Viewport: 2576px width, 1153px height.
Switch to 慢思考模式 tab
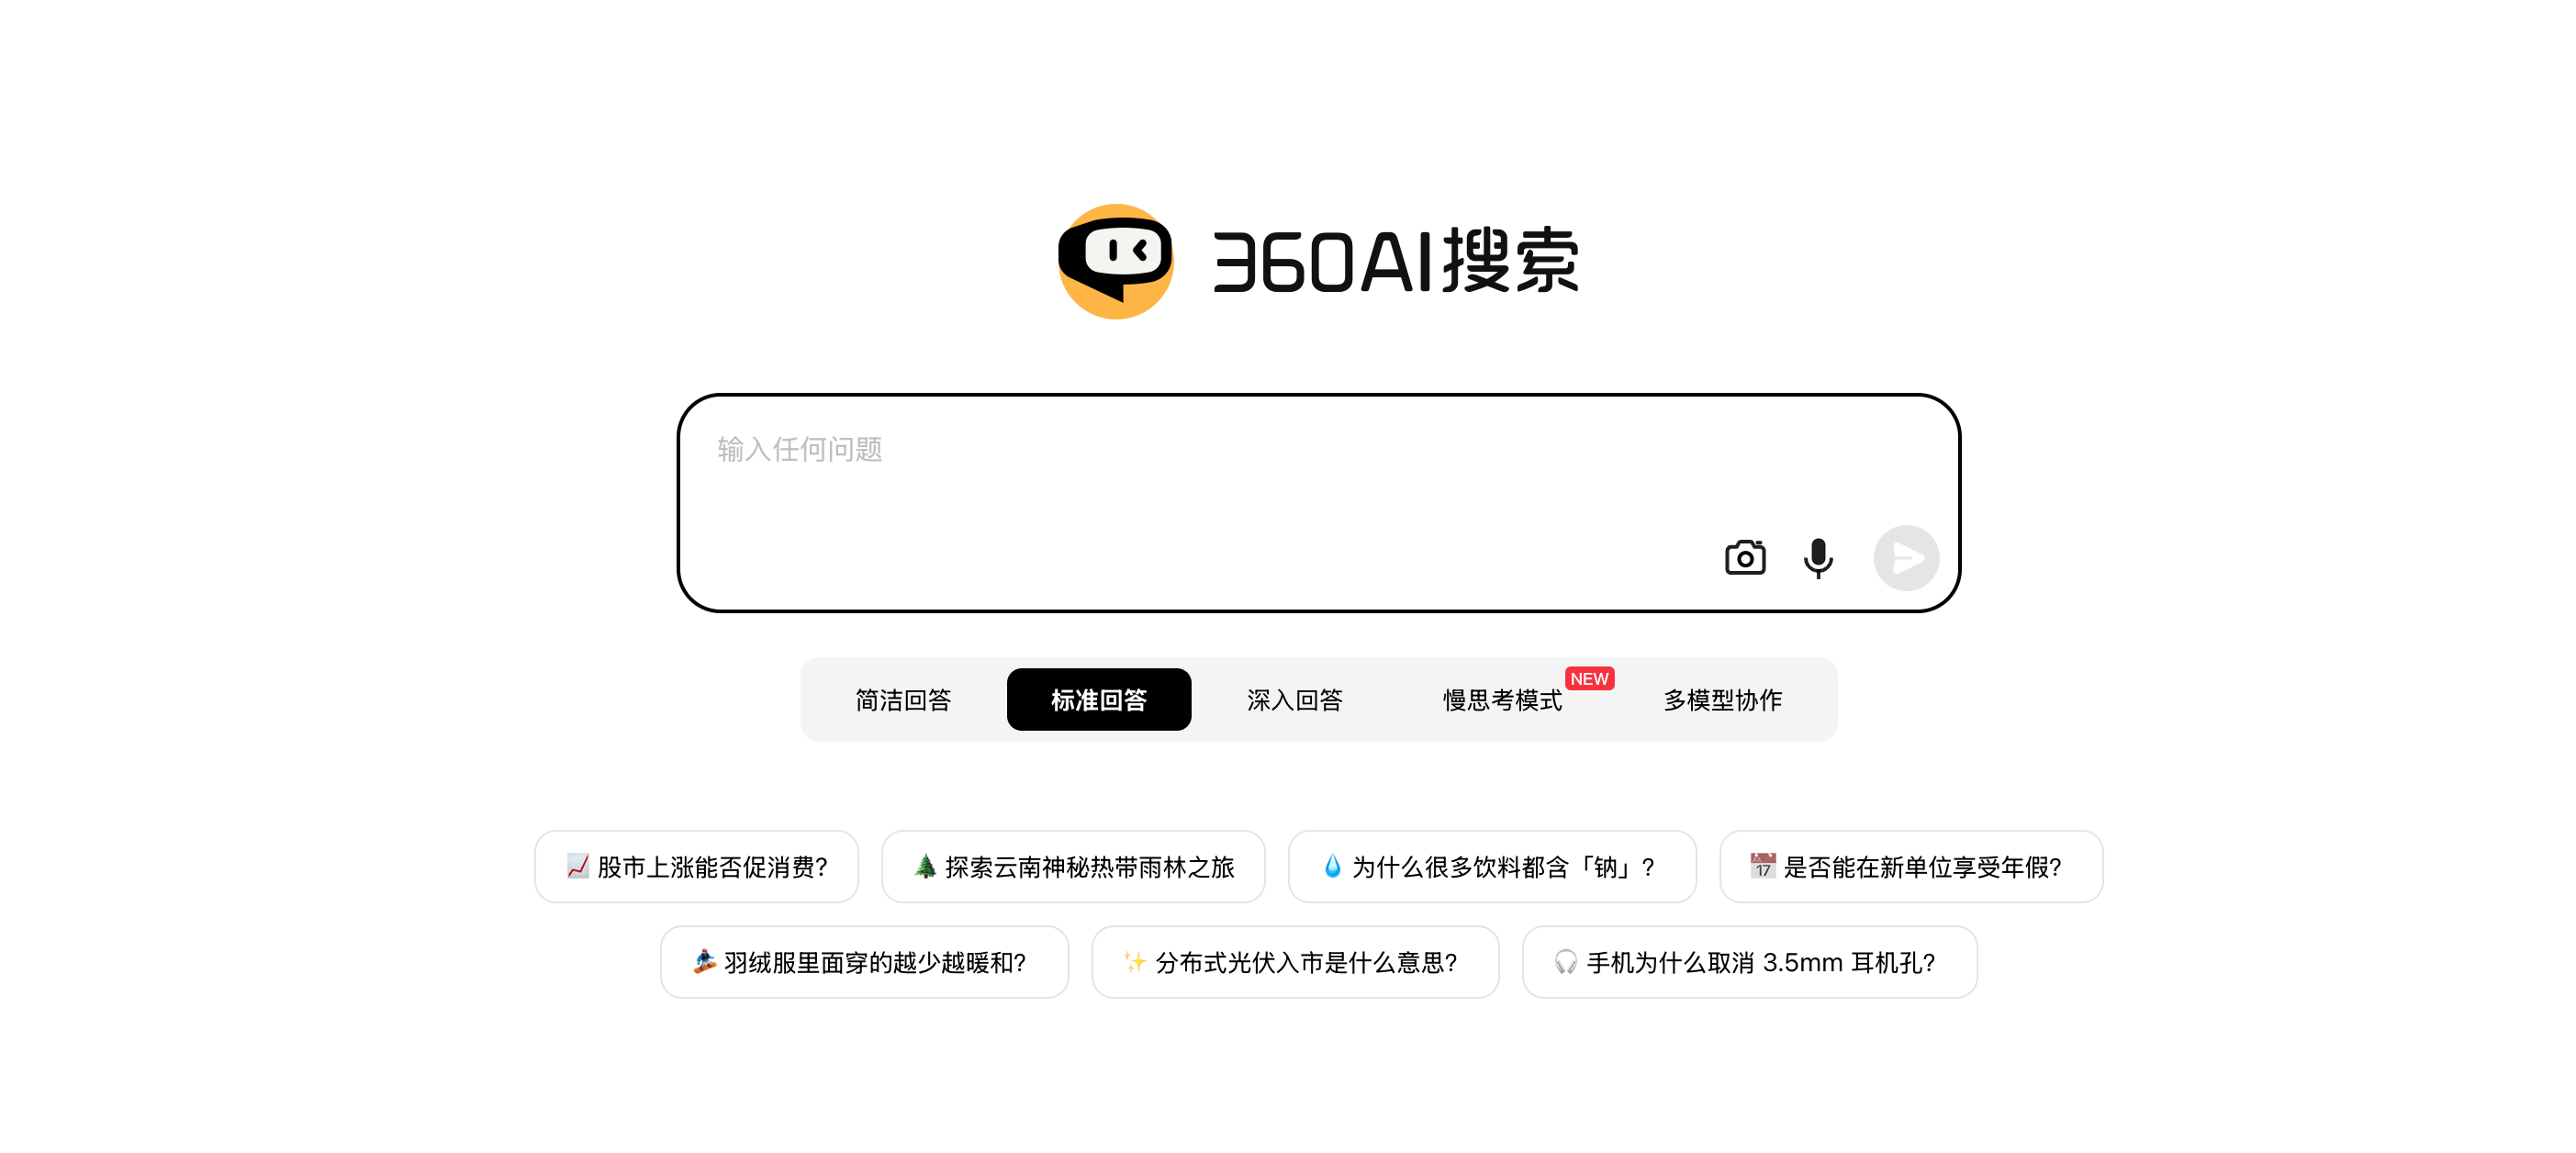tap(1503, 700)
